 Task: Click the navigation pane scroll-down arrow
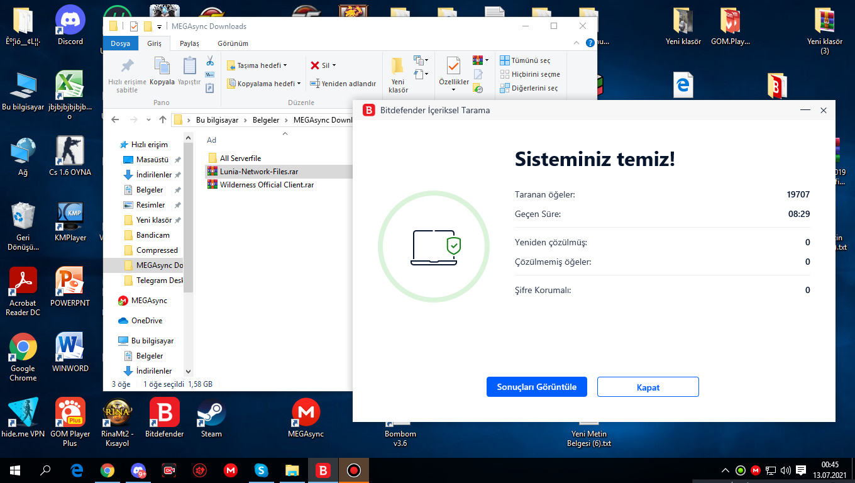point(189,372)
